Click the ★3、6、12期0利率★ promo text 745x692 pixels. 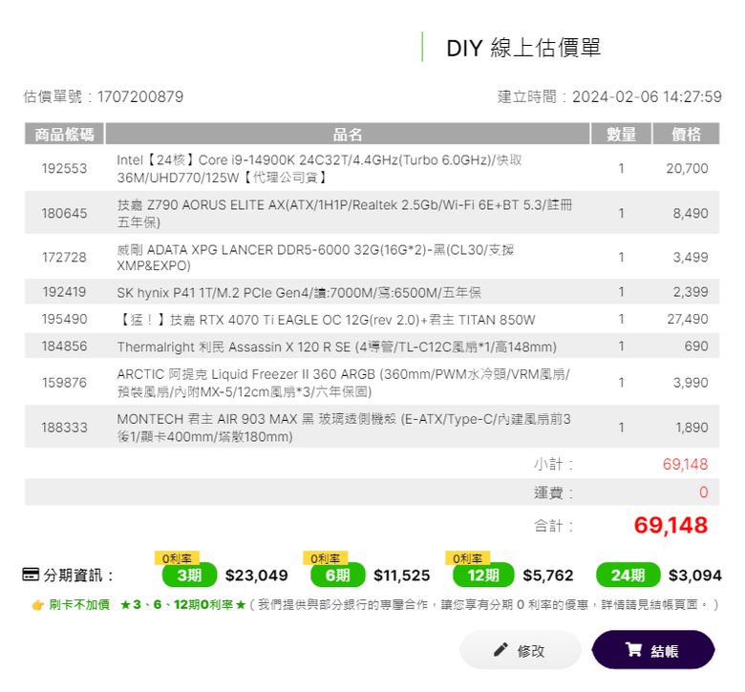[x=183, y=604]
